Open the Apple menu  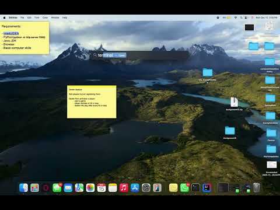click(x=4, y=17)
